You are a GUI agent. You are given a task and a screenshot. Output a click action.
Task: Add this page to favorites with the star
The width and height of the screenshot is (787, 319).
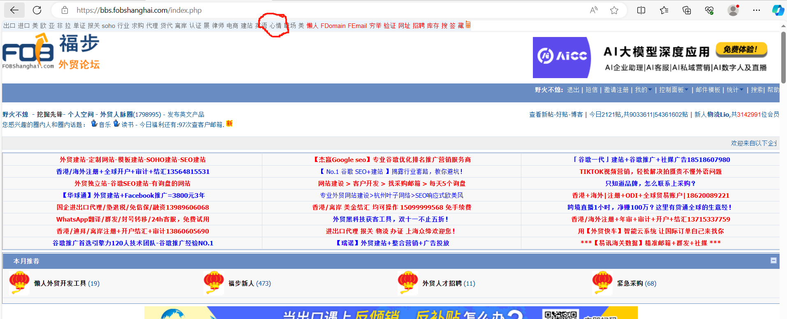[614, 10]
